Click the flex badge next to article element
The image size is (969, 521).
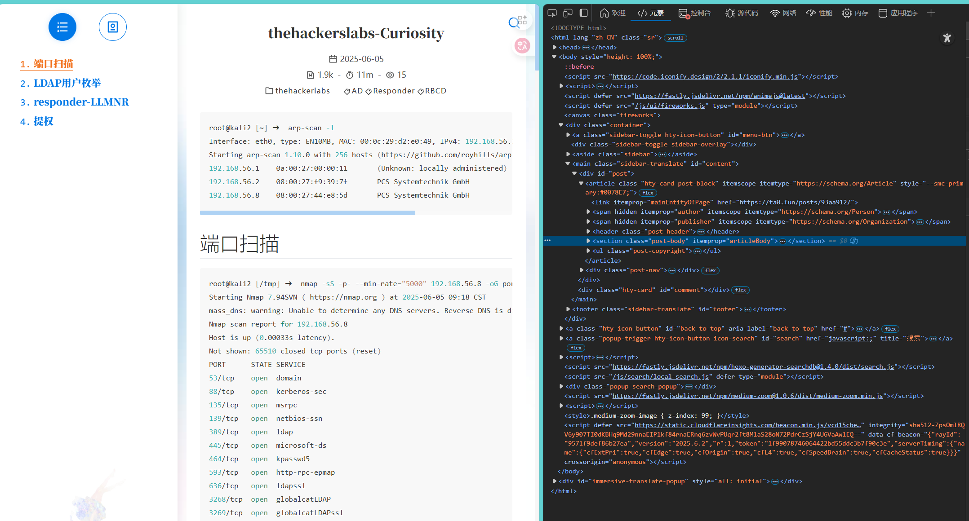[x=648, y=193]
